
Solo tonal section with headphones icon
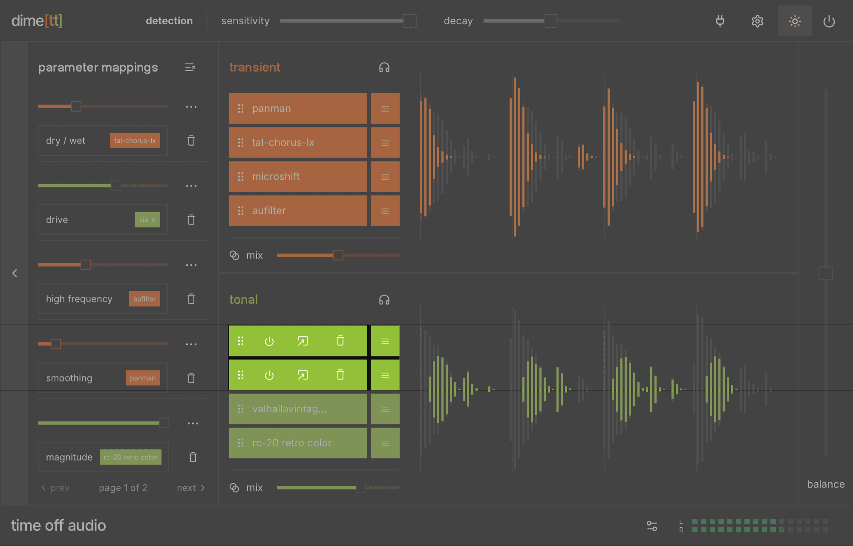[x=384, y=300]
